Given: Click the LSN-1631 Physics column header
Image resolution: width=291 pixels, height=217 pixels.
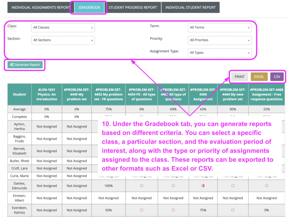Looking at the screenshot, I should point(47,94).
